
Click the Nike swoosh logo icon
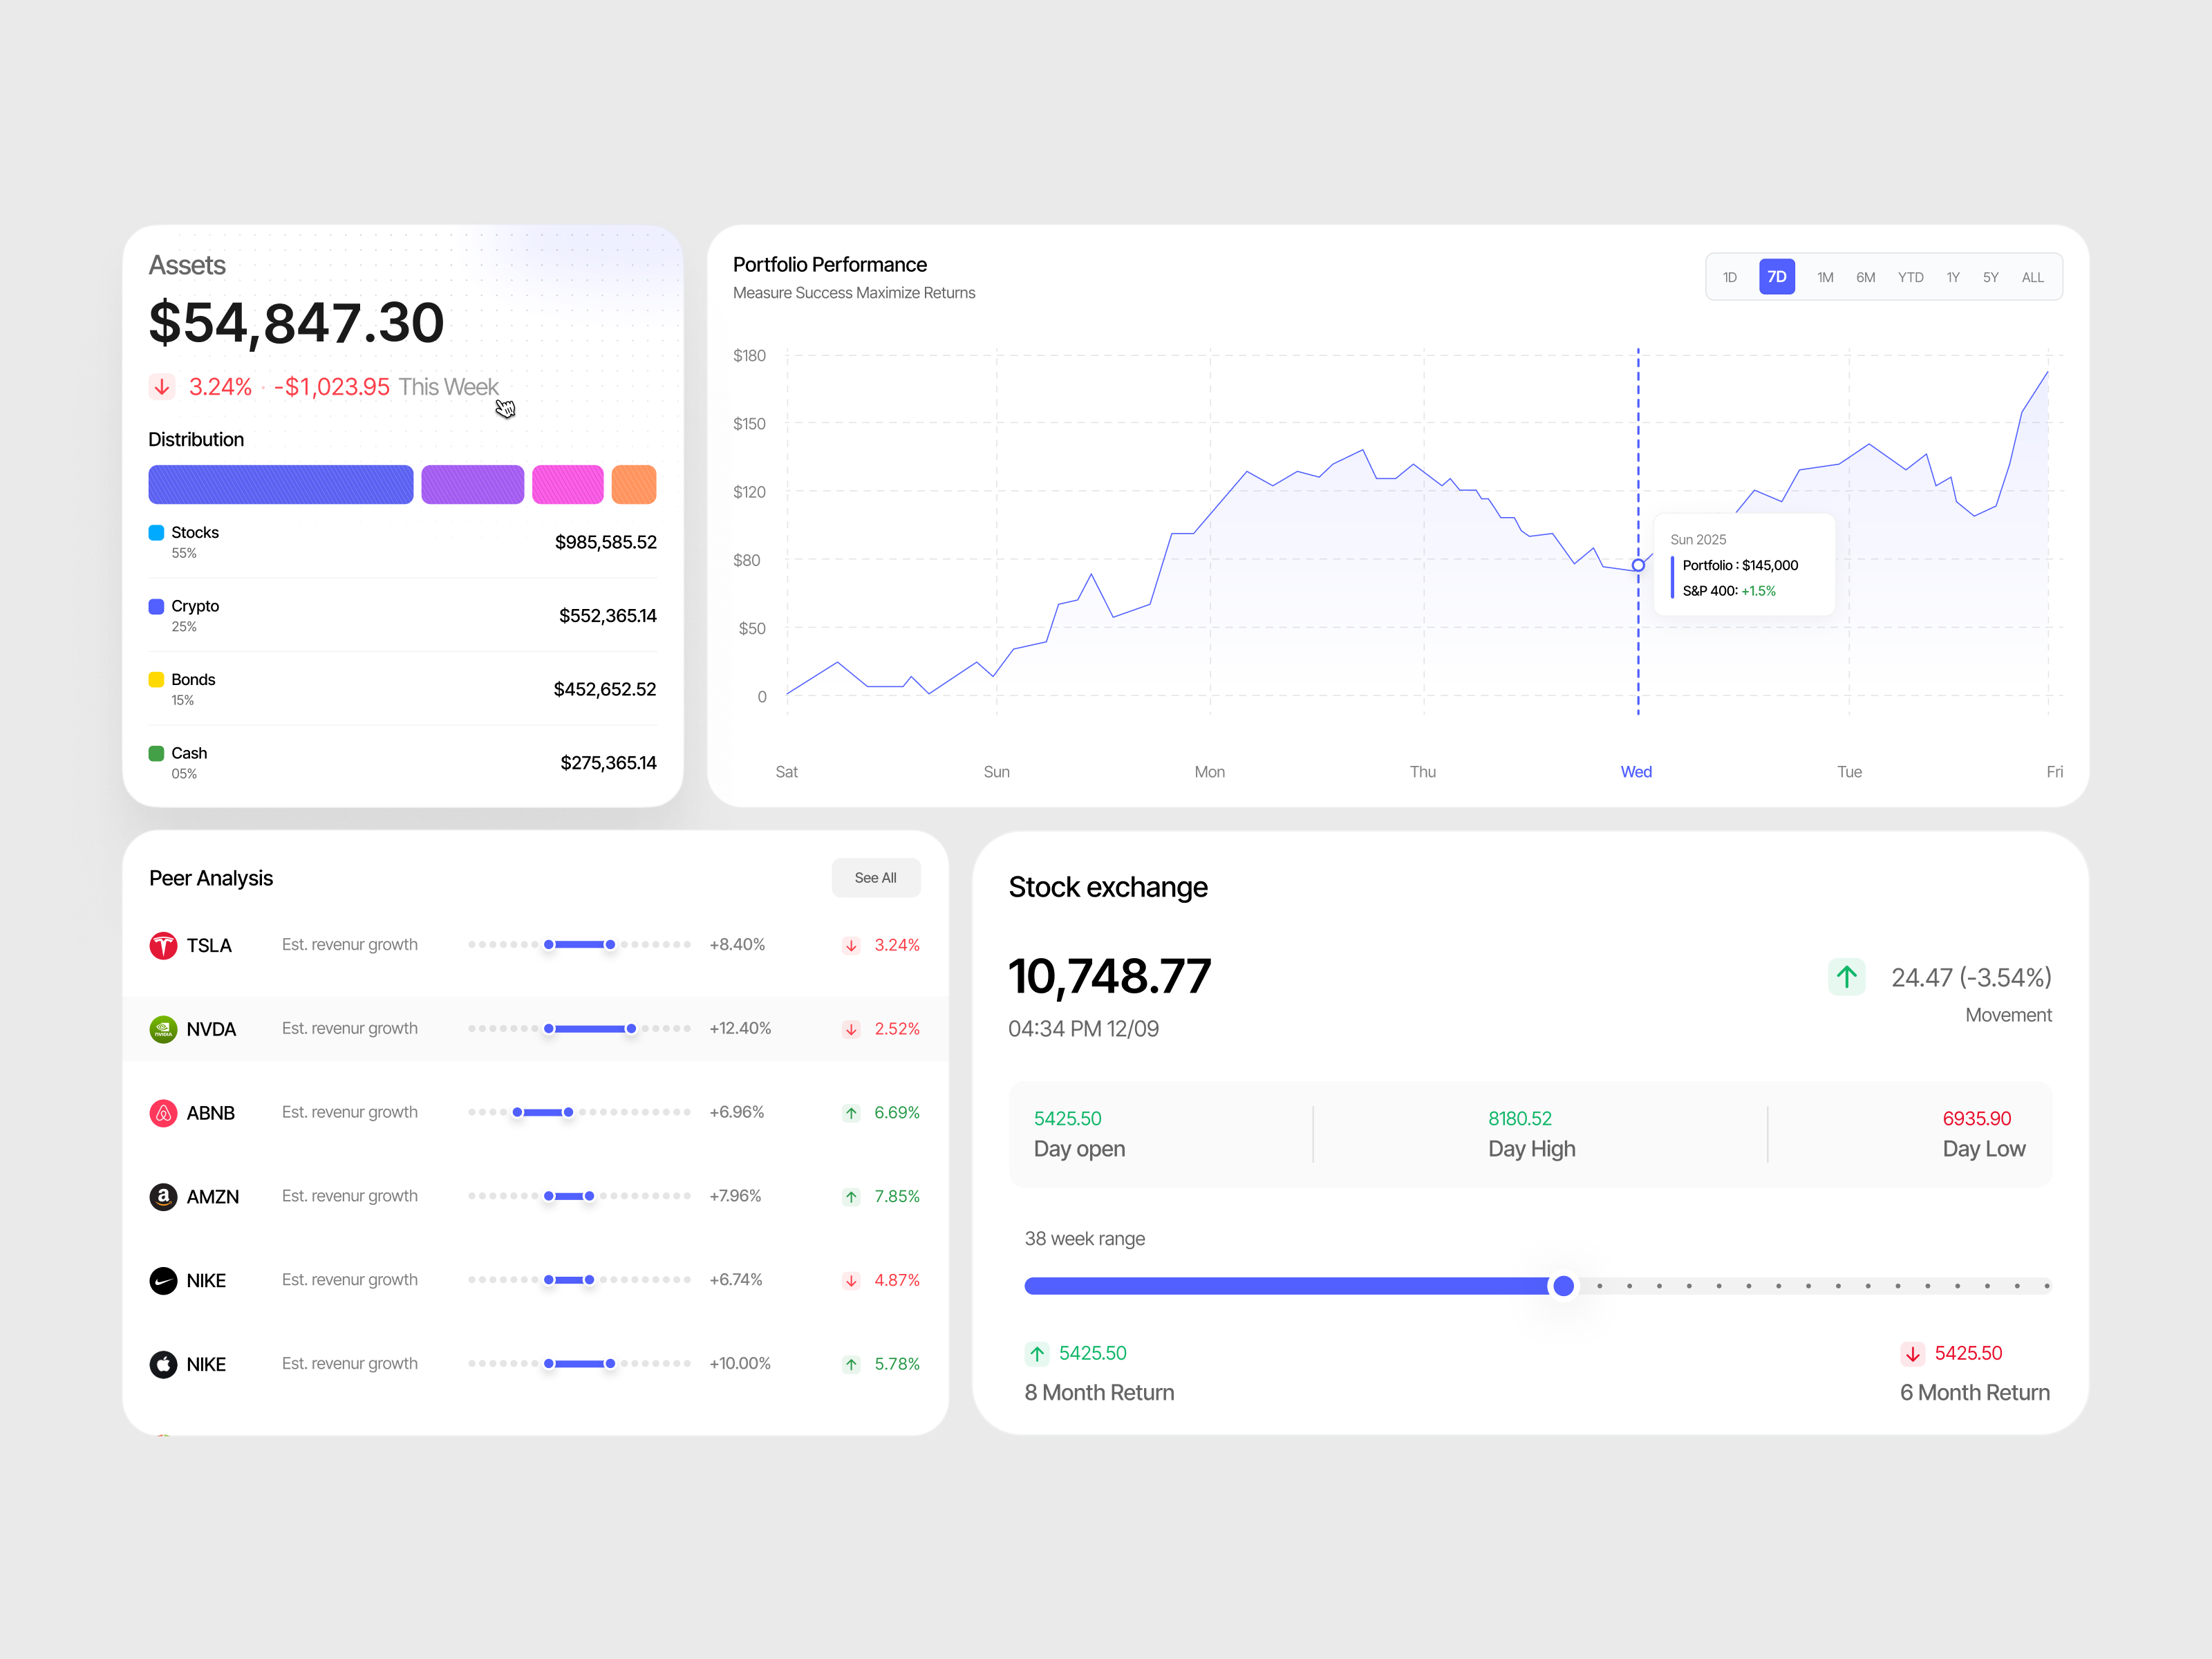(164, 1280)
